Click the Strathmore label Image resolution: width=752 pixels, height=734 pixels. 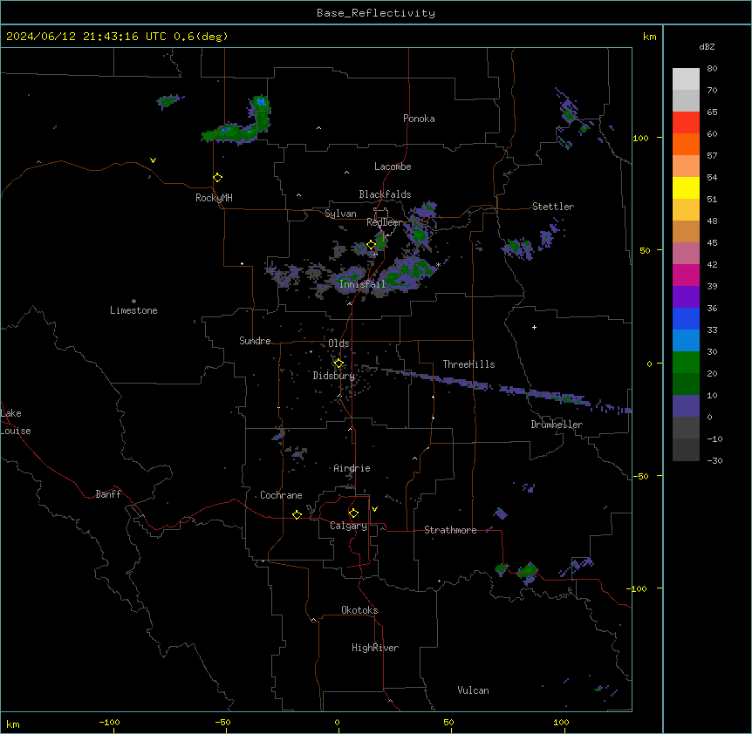(x=450, y=530)
